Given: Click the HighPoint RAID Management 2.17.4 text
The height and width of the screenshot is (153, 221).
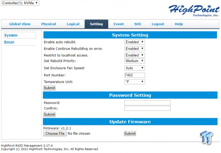Looking at the screenshot, I should [x=27, y=146].
